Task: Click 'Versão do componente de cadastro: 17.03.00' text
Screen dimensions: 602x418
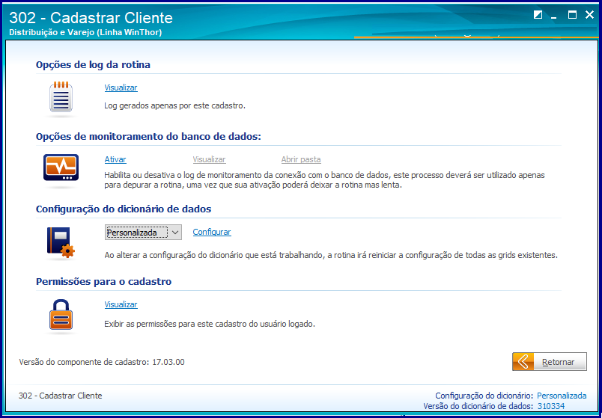Action: pos(102,362)
